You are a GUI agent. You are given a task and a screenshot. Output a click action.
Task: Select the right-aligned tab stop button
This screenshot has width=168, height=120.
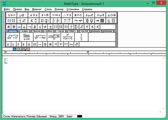coord(21,49)
